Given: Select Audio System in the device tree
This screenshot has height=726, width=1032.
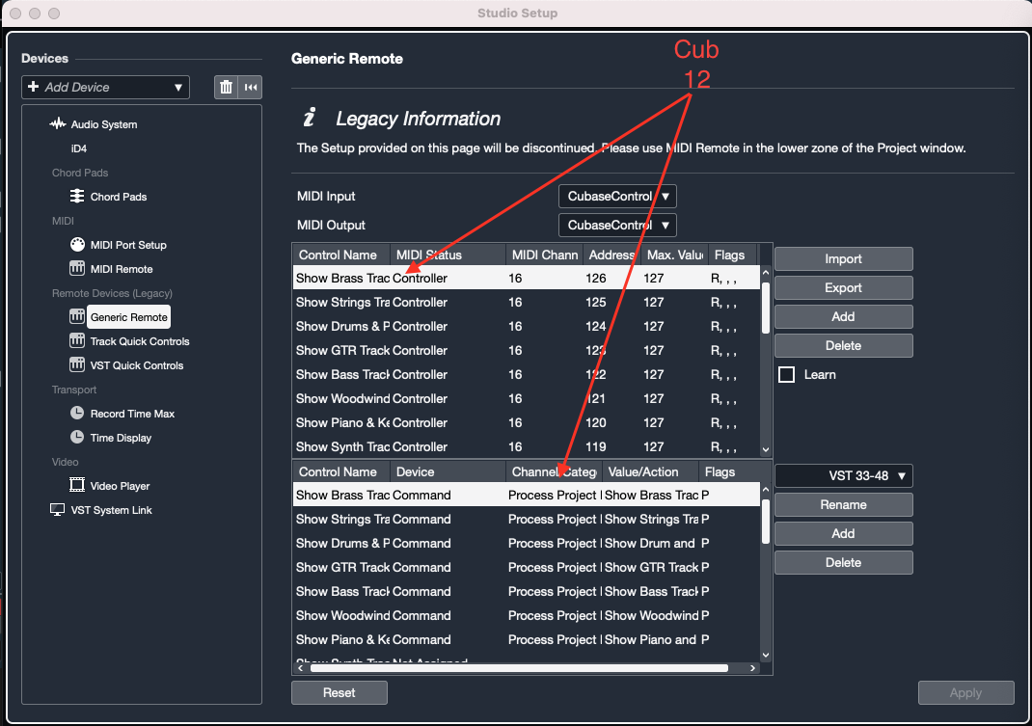Looking at the screenshot, I should click(x=104, y=124).
